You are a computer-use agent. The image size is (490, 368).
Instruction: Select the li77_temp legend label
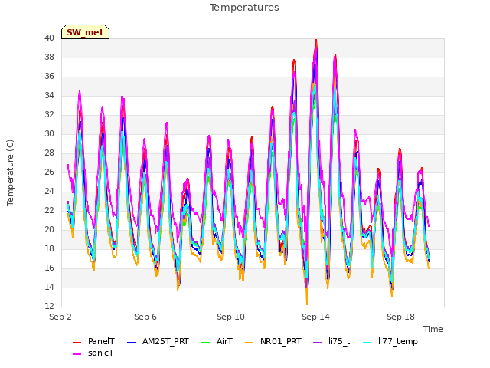click(x=398, y=341)
